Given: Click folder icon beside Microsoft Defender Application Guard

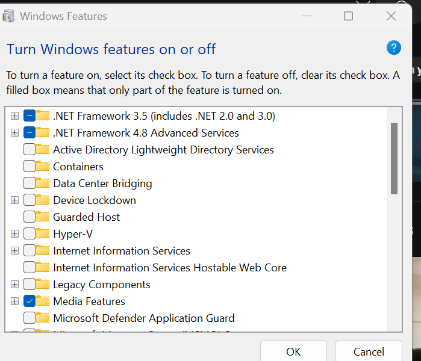Looking at the screenshot, I should pos(43,318).
